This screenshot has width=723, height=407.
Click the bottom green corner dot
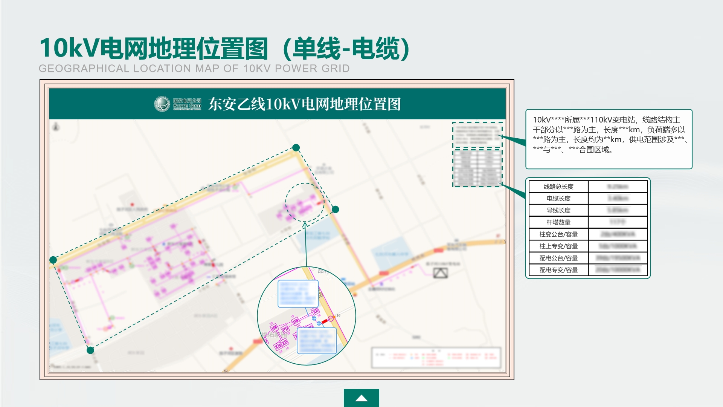pyautogui.click(x=90, y=350)
